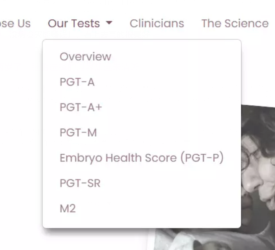The height and width of the screenshot is (250, 275).
Task: Choose PGT-A in the dropdown list
Action: click(77, 82)
